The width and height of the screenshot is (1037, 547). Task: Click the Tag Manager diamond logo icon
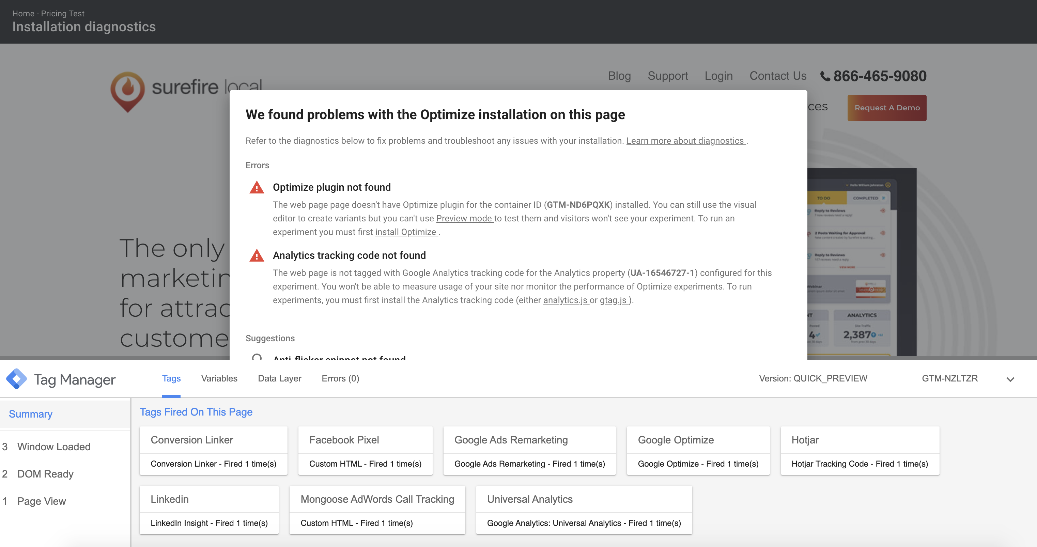pos(16,379)
